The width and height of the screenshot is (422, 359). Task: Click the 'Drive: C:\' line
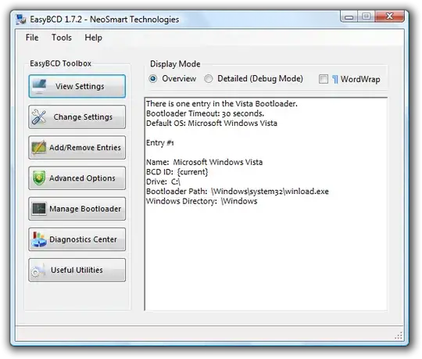click(163, 181)
